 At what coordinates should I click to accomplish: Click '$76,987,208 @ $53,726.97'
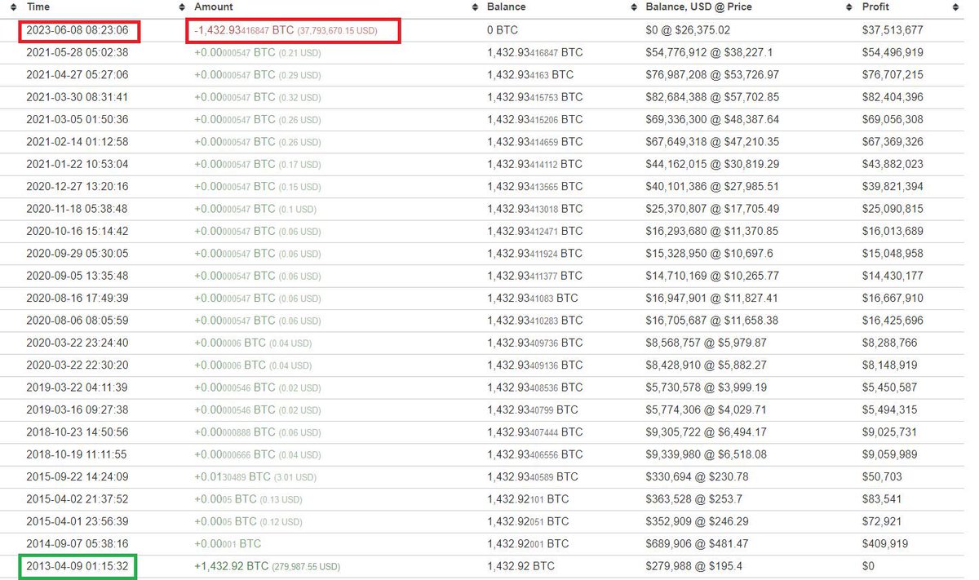tap(712, 75)
